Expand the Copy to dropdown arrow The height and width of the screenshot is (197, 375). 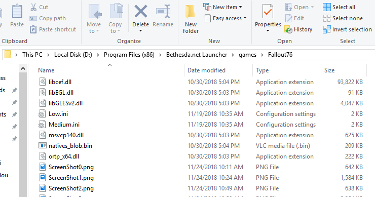point(119,31)
